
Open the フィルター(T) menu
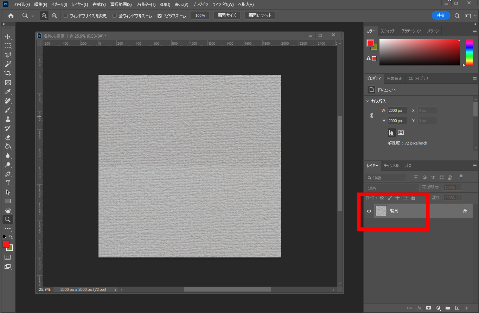(146, 5)
